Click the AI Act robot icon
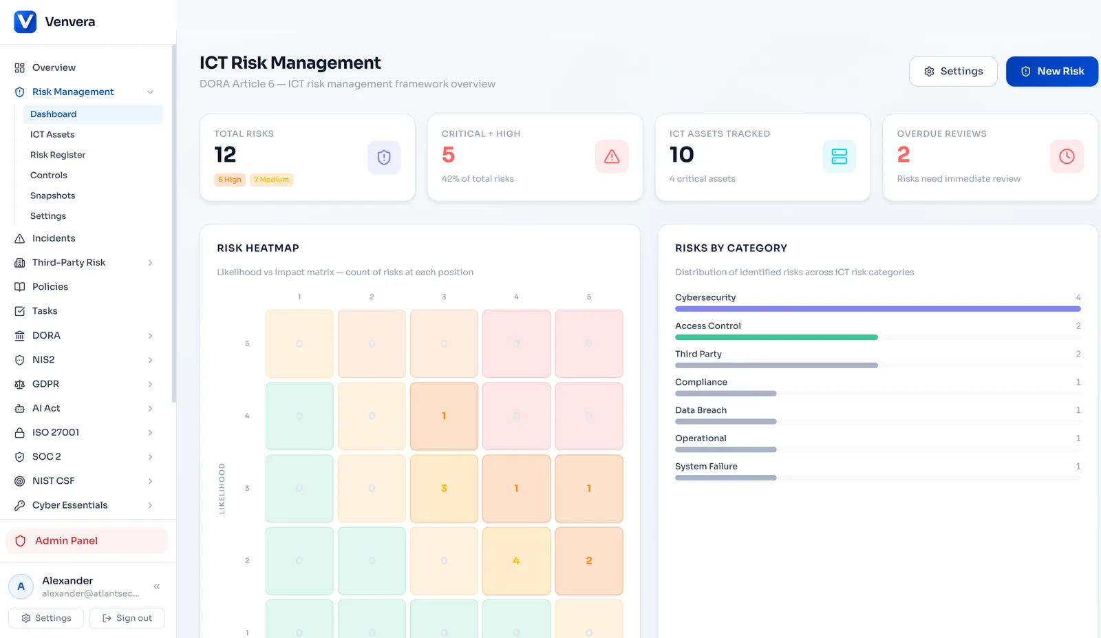1101x638 pixels. point(20,408)
